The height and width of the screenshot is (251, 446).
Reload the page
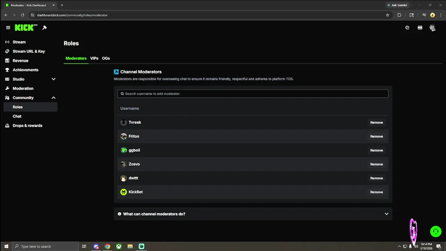[23, 15]
